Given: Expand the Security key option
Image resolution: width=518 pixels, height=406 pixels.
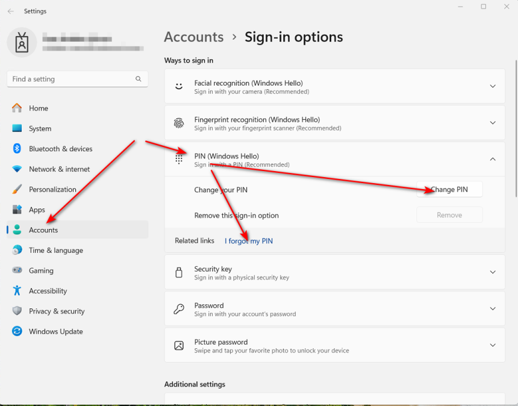Looking at the screenshot, I should pyautogui.click(x=492, y=272).
